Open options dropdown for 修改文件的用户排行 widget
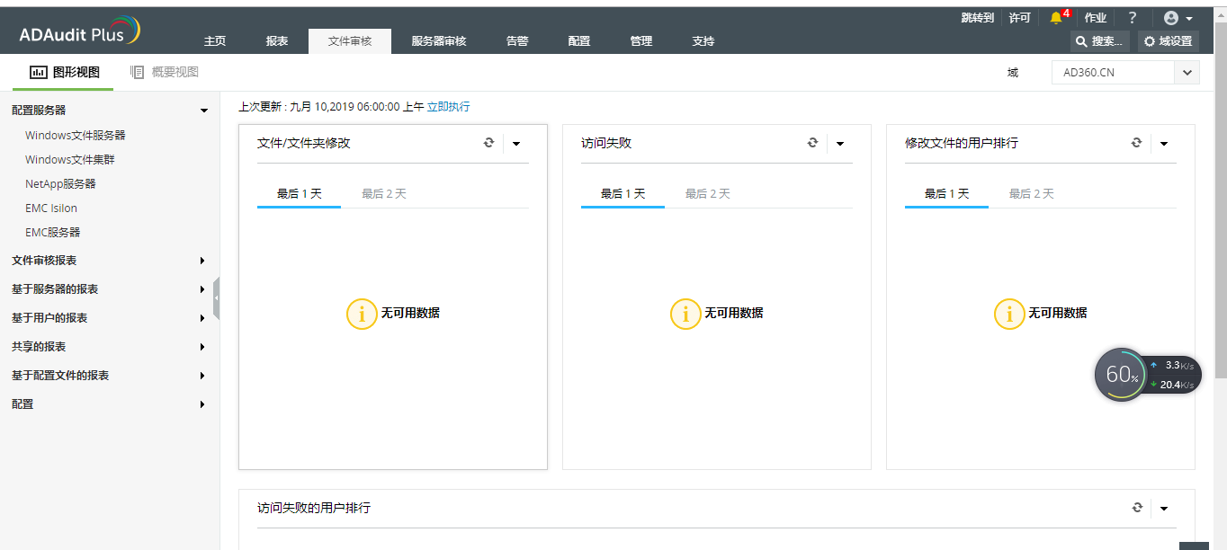This screenshot has height=550, width=1227. coord(1164,144)
